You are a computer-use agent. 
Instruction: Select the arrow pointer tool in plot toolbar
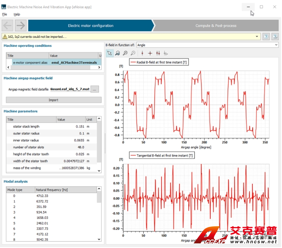pyautogui.click(x=109, y=53)
